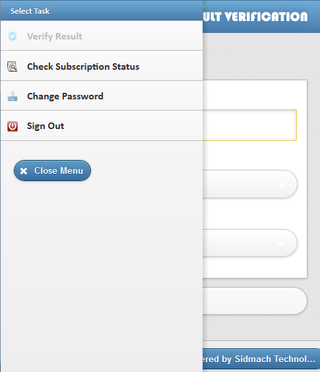This screenshot has height=372, width=320.
Task: Expand the first dropdown via its chevron arrow
Action: 281,184
